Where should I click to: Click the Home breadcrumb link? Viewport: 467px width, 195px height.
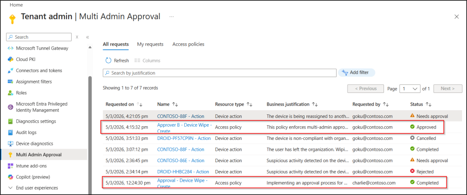tap(16, 5)
